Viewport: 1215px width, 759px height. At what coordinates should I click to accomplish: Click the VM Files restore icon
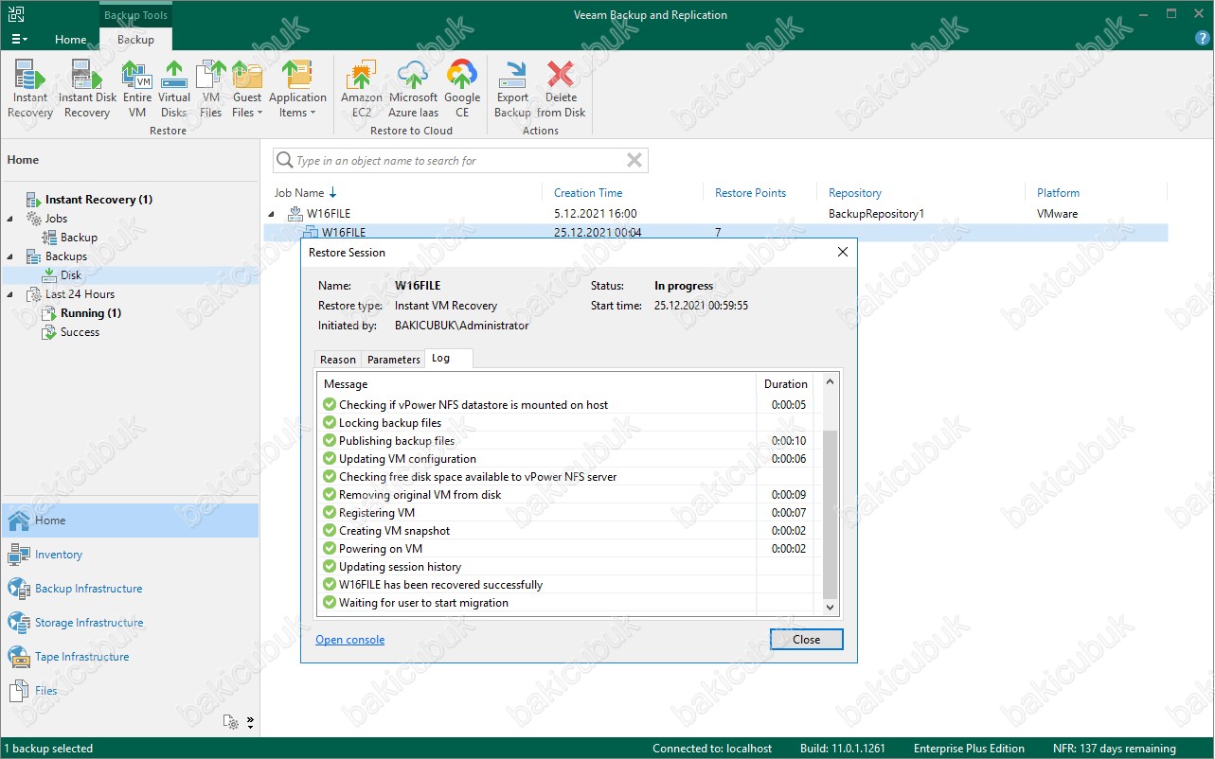pos(210,89)
